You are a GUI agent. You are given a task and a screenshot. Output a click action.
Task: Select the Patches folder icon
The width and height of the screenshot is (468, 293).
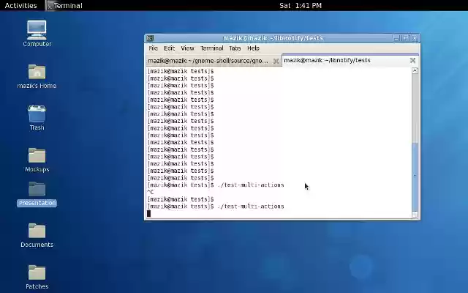point(37,277)
